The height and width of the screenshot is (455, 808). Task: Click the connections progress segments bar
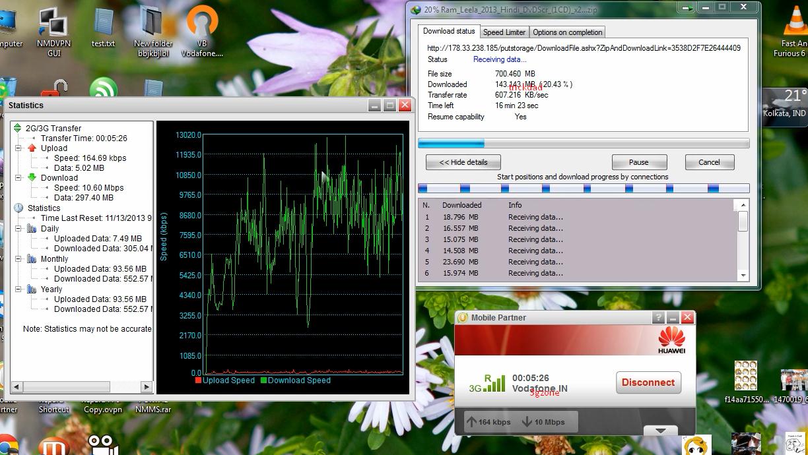[x=584, y=189]
